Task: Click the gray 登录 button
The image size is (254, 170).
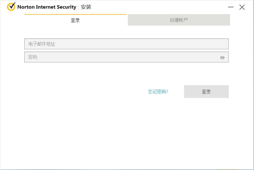Action: 206,92
